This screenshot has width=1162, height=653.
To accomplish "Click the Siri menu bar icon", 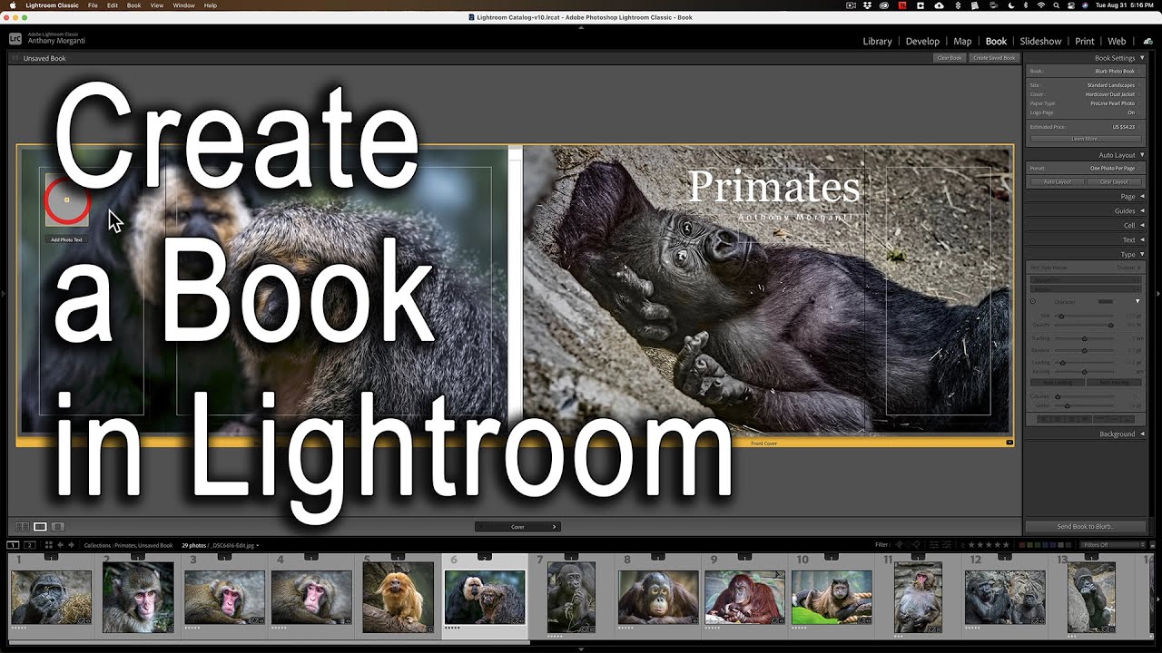I will 1086,5.
